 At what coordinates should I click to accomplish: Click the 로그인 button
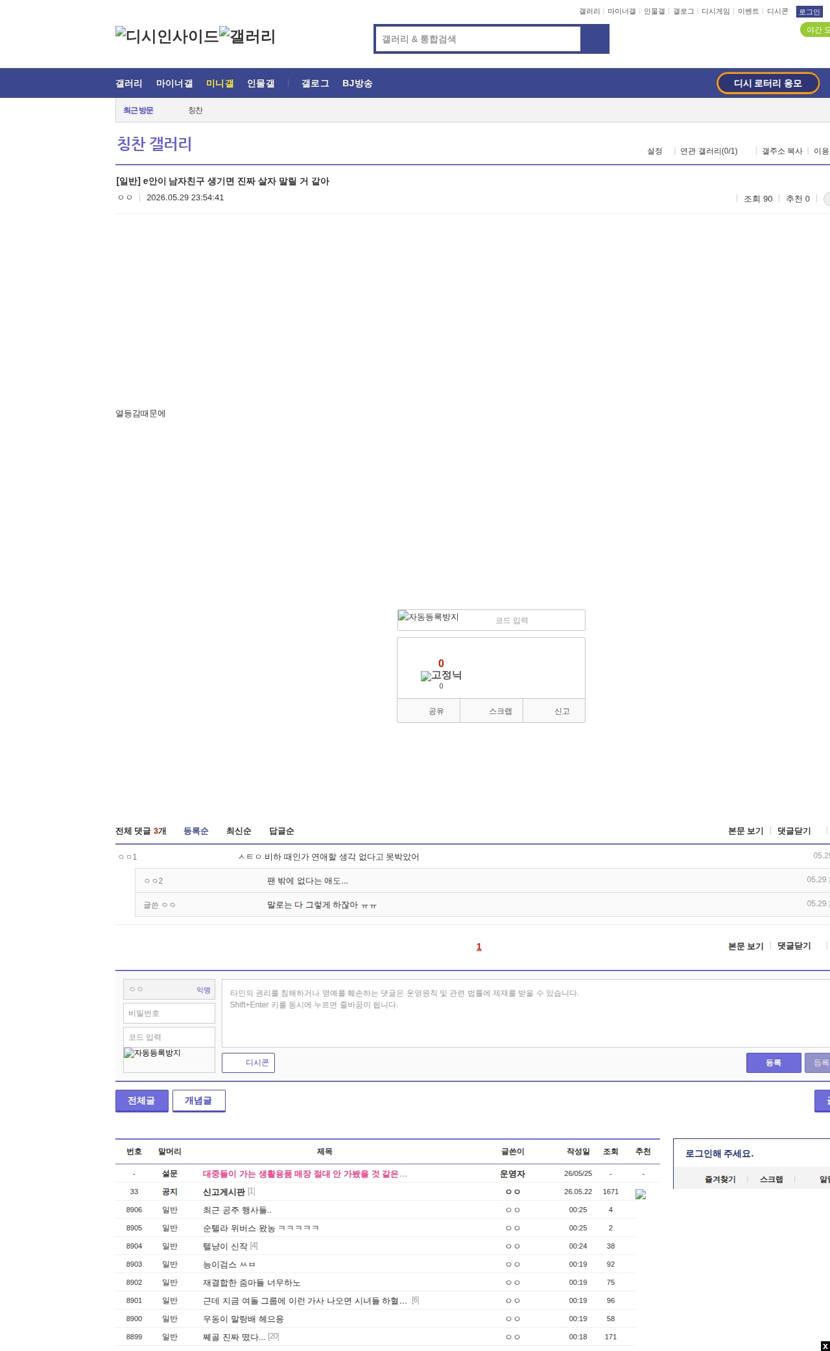tap(809, 12)
